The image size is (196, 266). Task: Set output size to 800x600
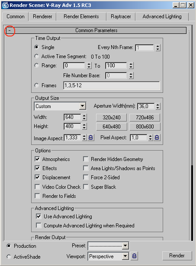[x=145, y=127]
